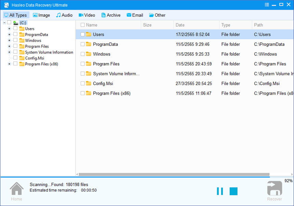Screen dimensions: 294x206
Task: Filter by Email files
Action: click(135, 15)
